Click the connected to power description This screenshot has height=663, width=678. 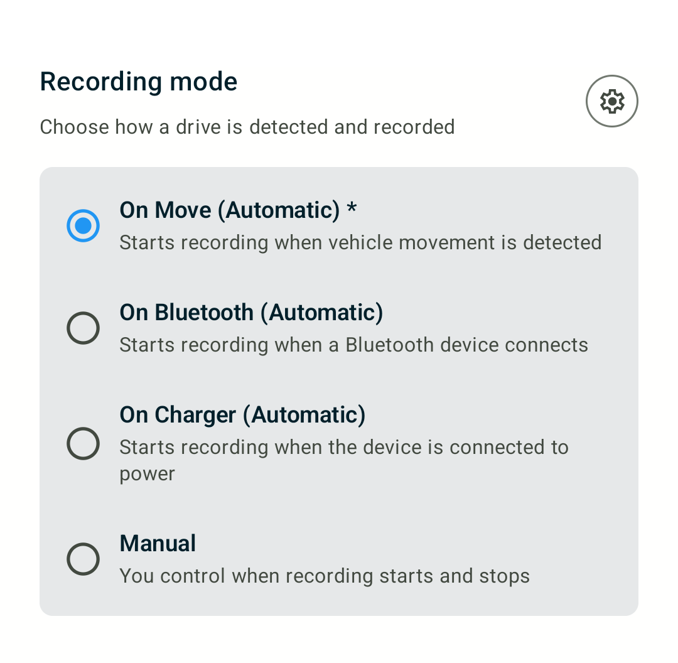[x=343, y=447]
